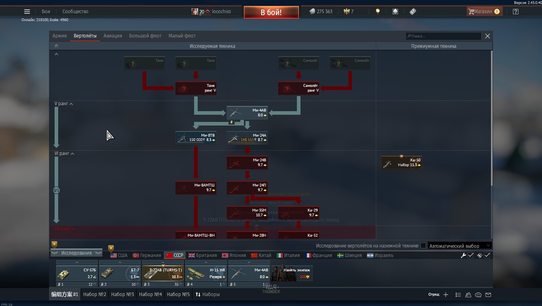542x306 pixels.
Task: Open the Battle Pass ticket icon
Action: pyautogui.click(x=413, y=12)
